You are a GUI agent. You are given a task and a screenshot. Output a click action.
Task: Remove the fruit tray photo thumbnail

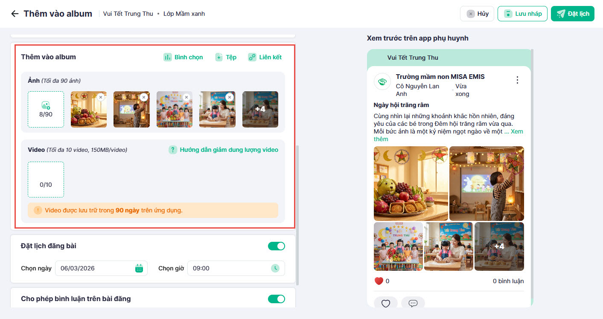(100, 97)
